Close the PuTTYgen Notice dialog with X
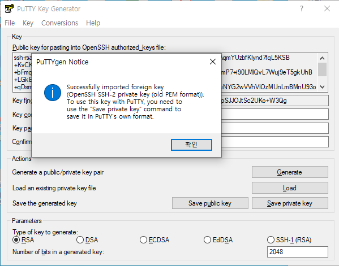The image size is (339, 266). click(213, 62)
